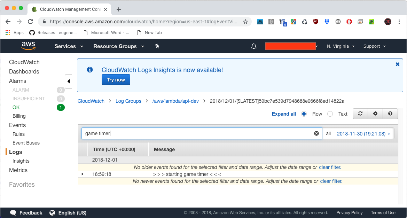Open Alarms in the sidebar
This screenshot has height=218, width=407.
[18, 81]
